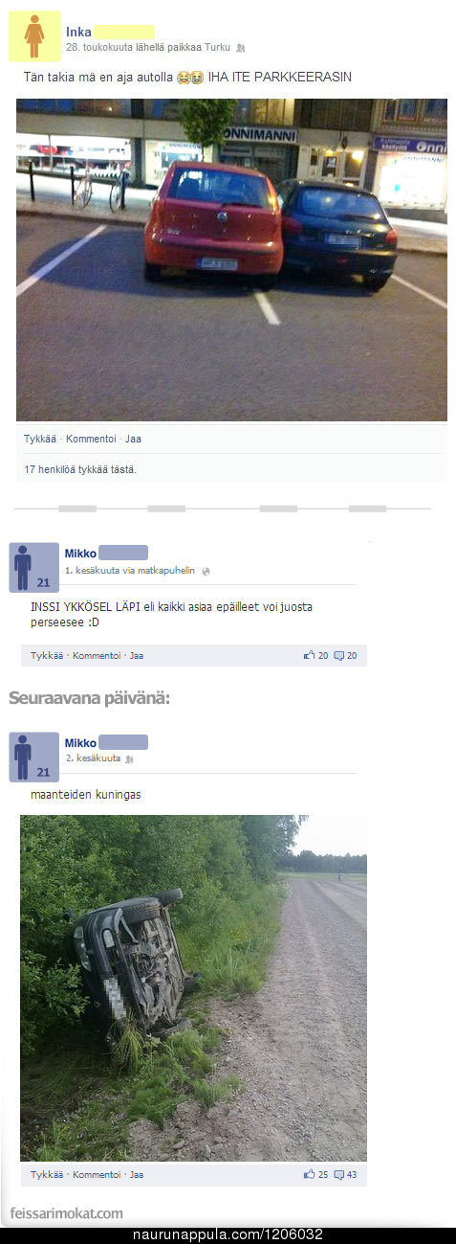
Task: Open the overturned car photo
Action: [193, 987]
